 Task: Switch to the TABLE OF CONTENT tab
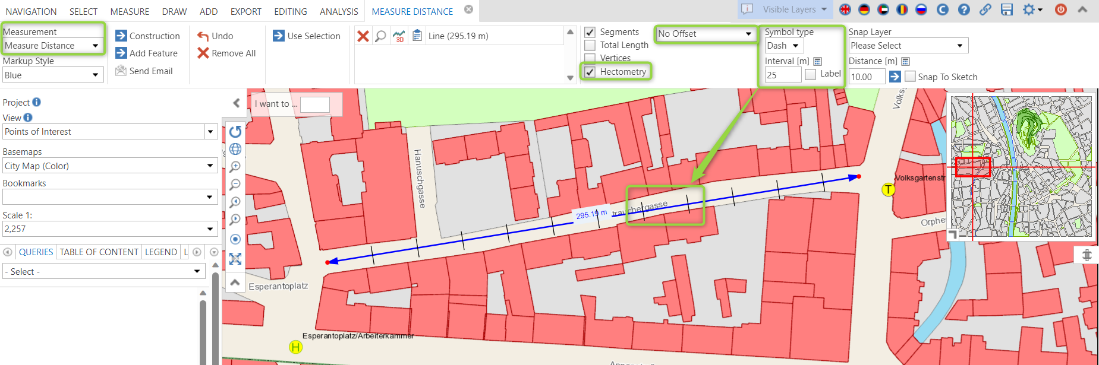click(99, 252)
